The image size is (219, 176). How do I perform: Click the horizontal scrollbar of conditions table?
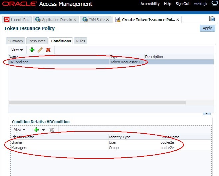click(97, 103)
